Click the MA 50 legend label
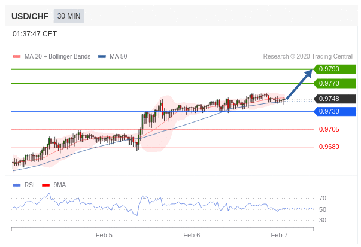 pyautogui.click(x=119, y=57)
